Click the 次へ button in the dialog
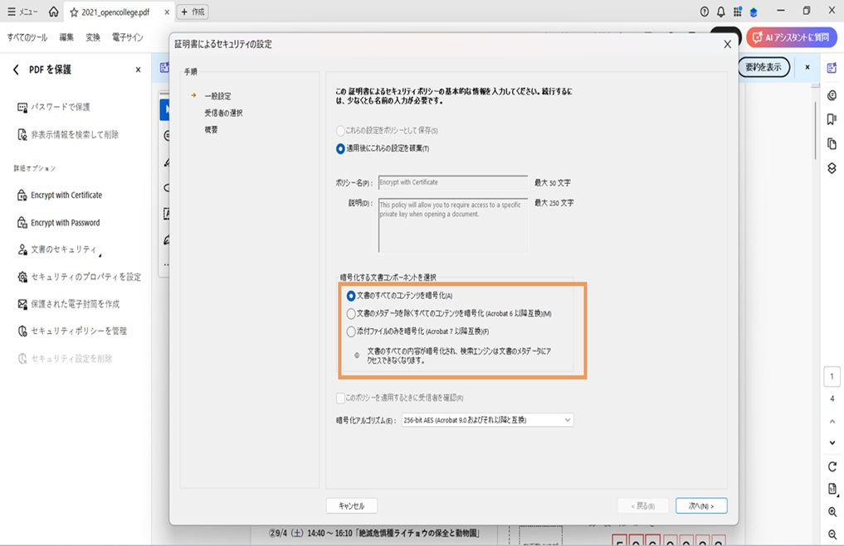This screenshot has height=546, width=844. click(700, 505)
